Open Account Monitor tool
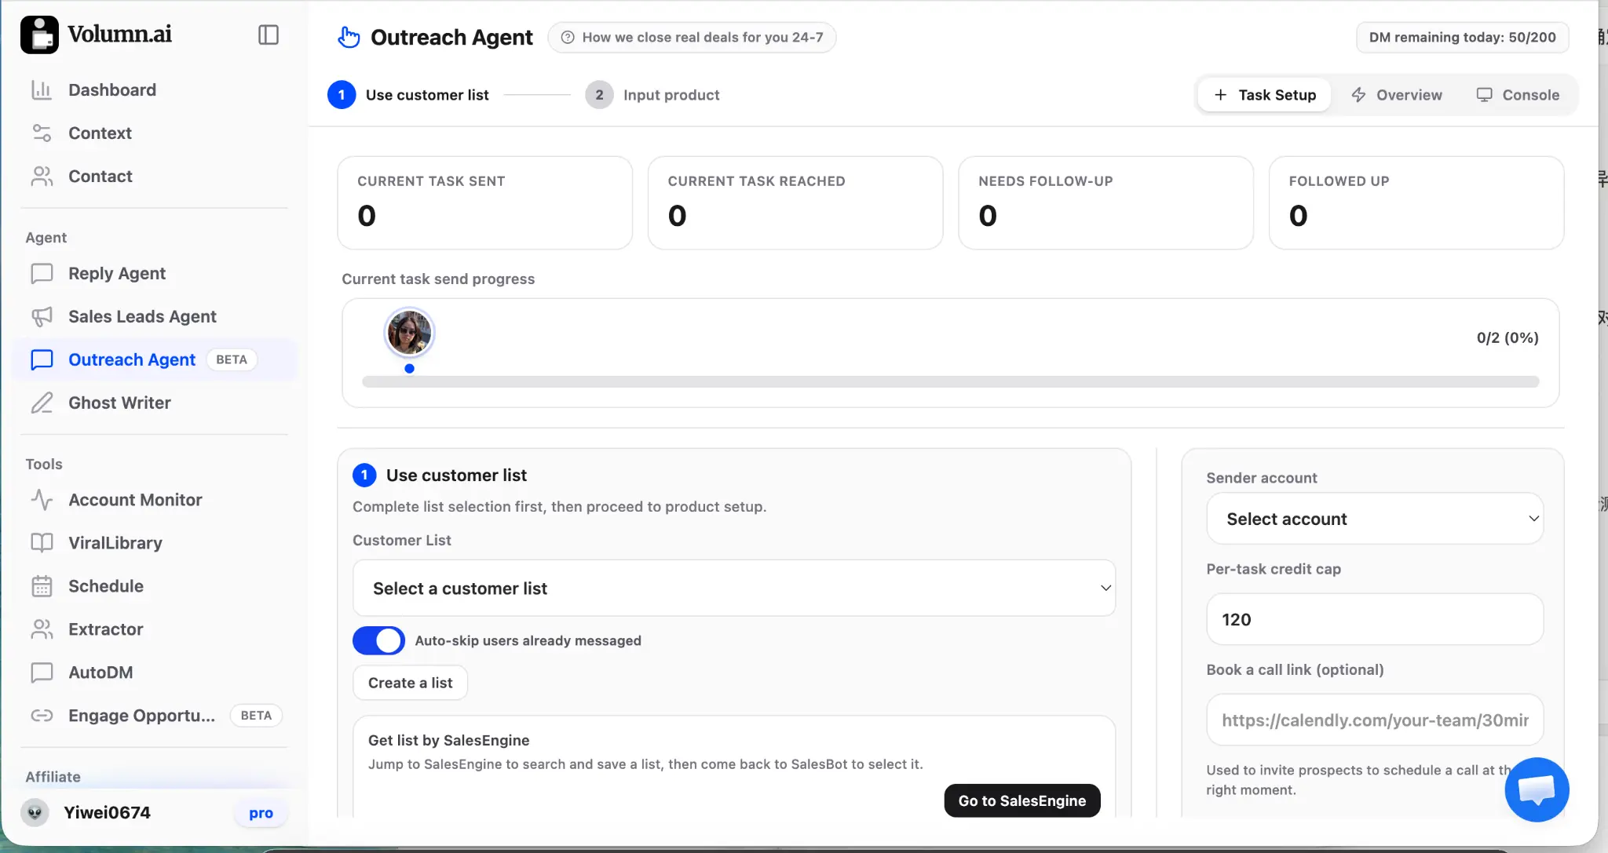Image resolution: width=1608 pixels, height=853 pixels. pyautogui.click(x=154, y=500)
